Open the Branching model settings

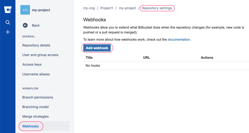click(x=35, y=107)
